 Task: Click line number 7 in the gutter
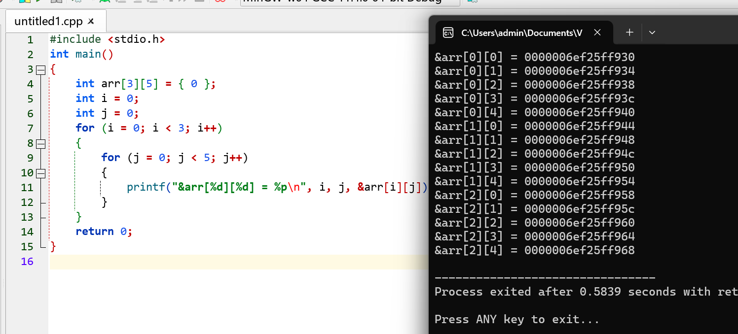31,129
